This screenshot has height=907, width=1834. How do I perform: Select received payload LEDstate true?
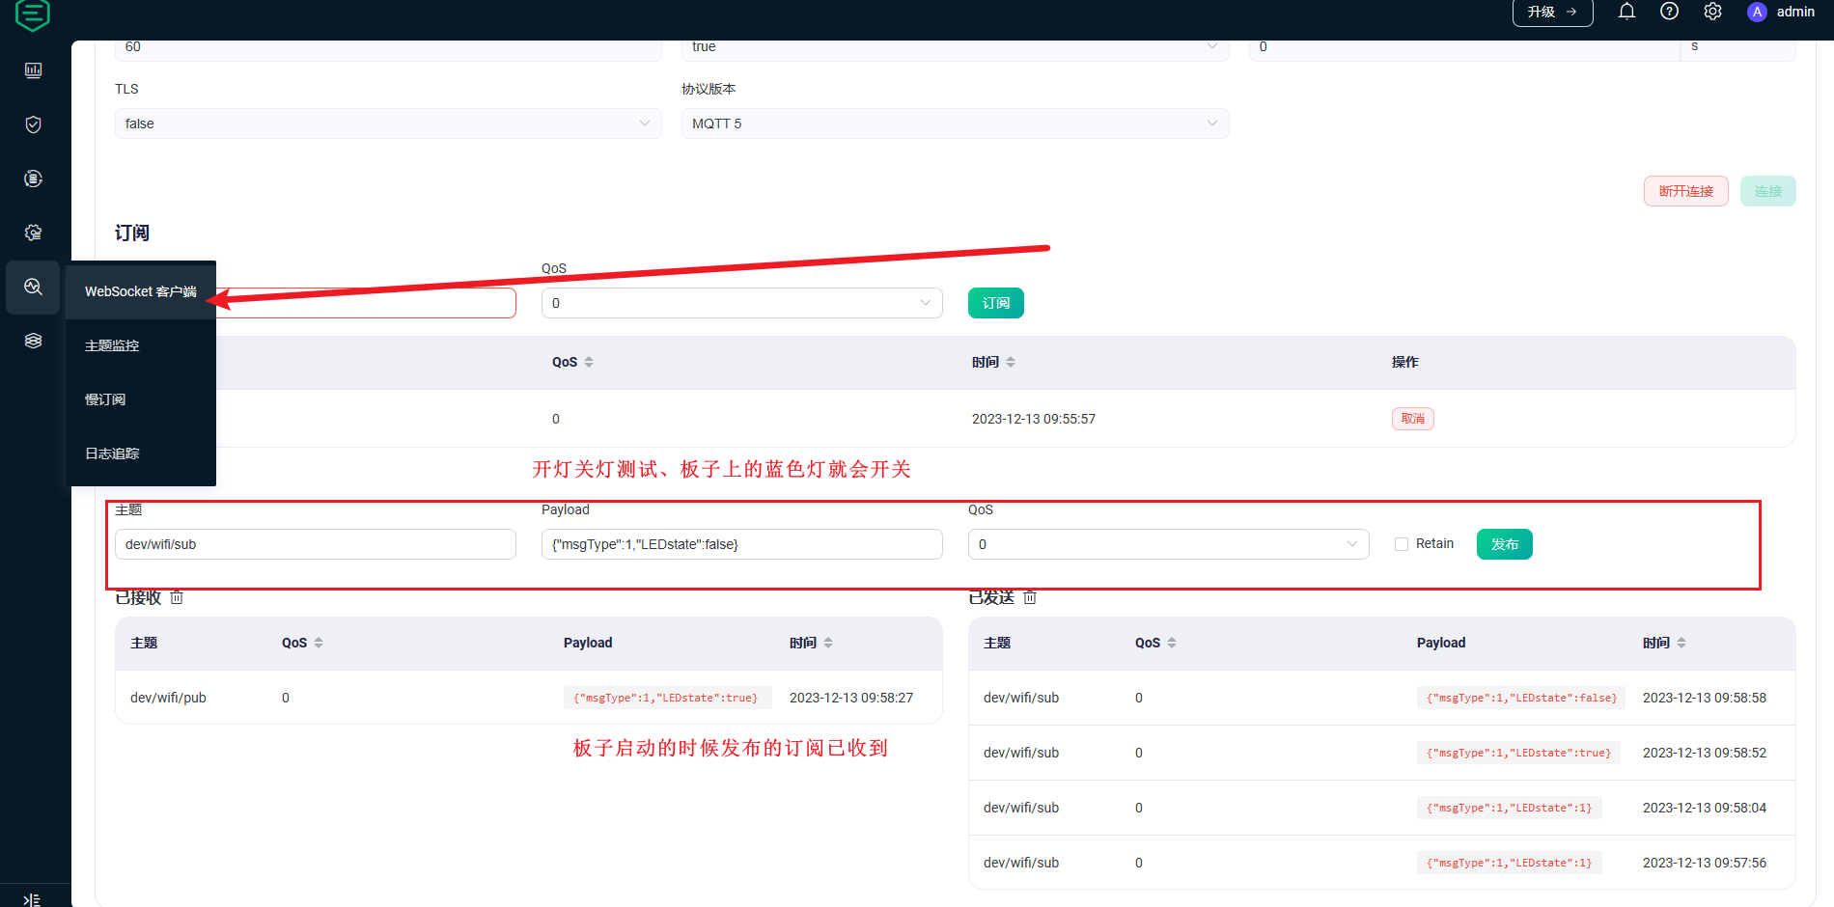(666, 698)
